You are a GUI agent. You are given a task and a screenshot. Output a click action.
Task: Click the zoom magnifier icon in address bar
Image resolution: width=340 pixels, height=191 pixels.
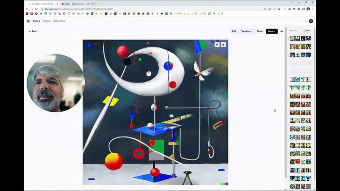(265, 9)
